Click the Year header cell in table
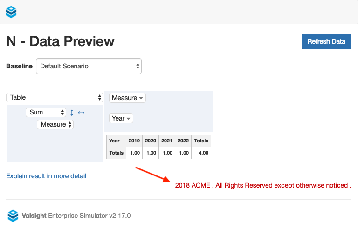 [x=115, y=141]
